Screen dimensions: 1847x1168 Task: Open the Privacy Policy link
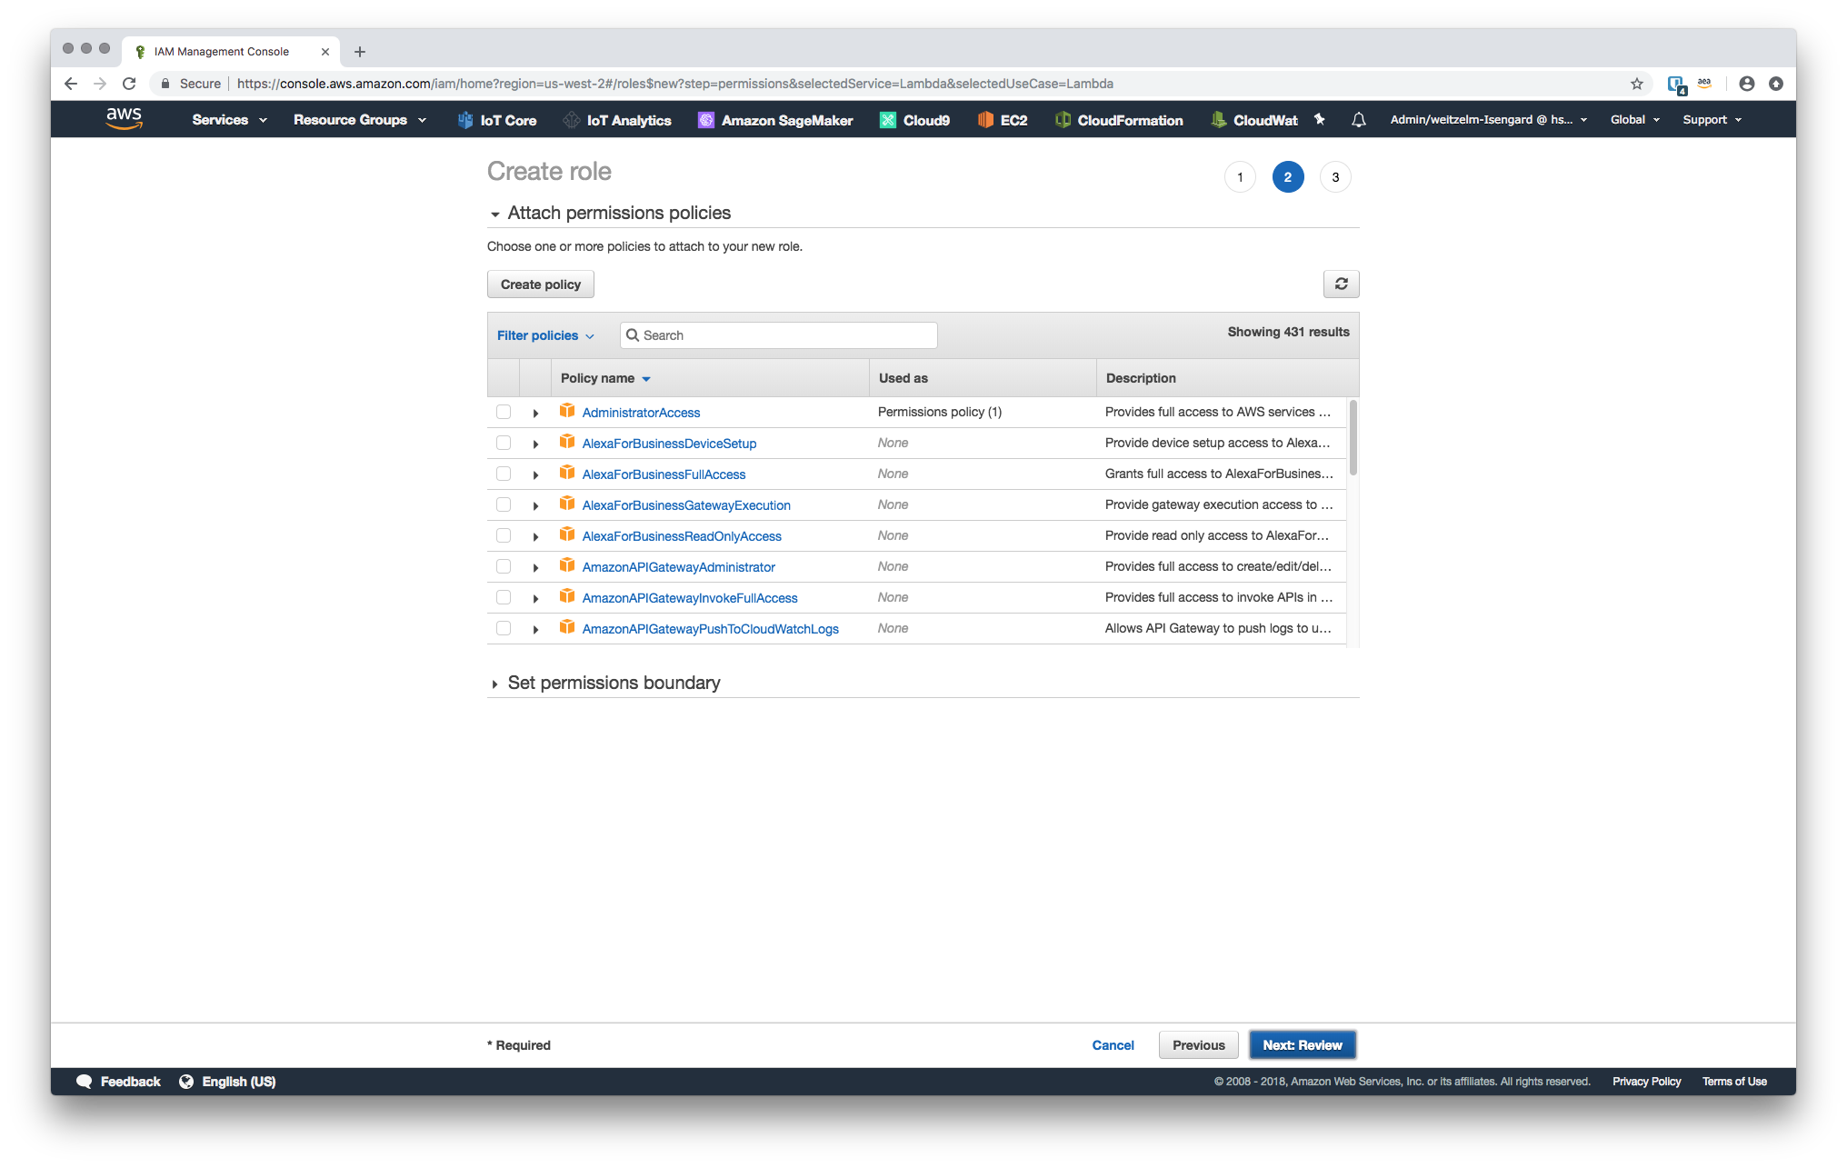click(x=1646, y=1082)
